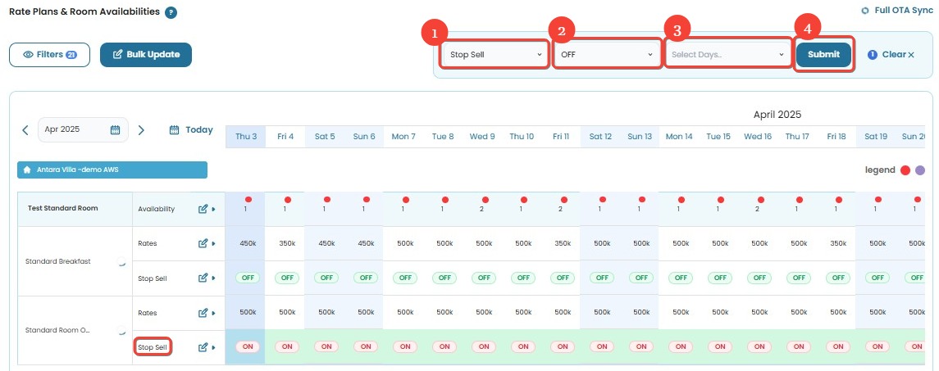Click the Standard Room O... rate plan name
Screen dimensions: 939x371
tap(57, 330)
